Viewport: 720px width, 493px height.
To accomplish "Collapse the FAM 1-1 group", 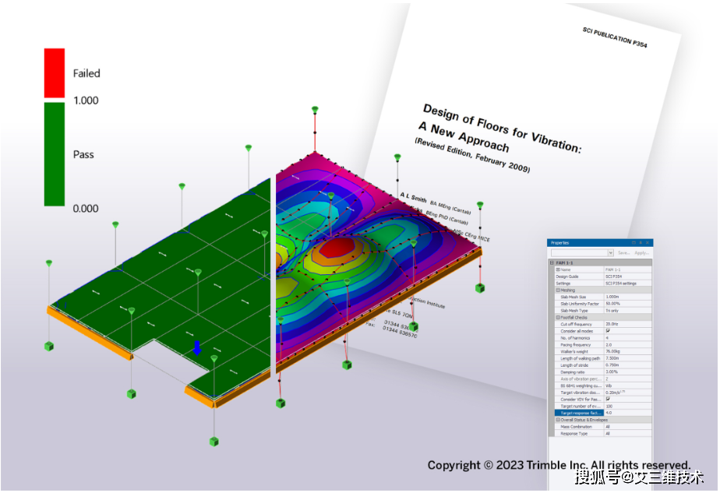I will (552, 262).
